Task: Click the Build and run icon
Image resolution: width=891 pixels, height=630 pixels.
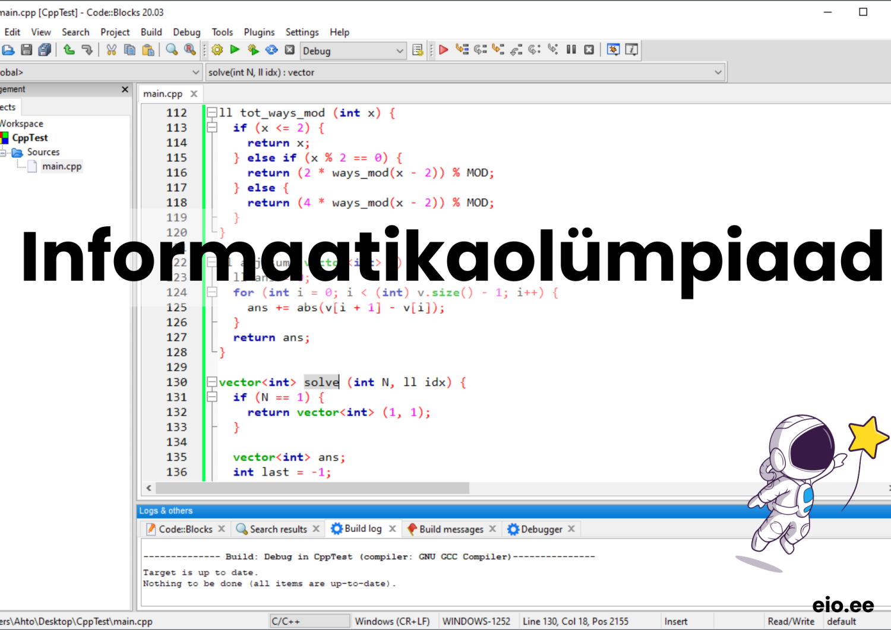Action: (x=254, y=50)
